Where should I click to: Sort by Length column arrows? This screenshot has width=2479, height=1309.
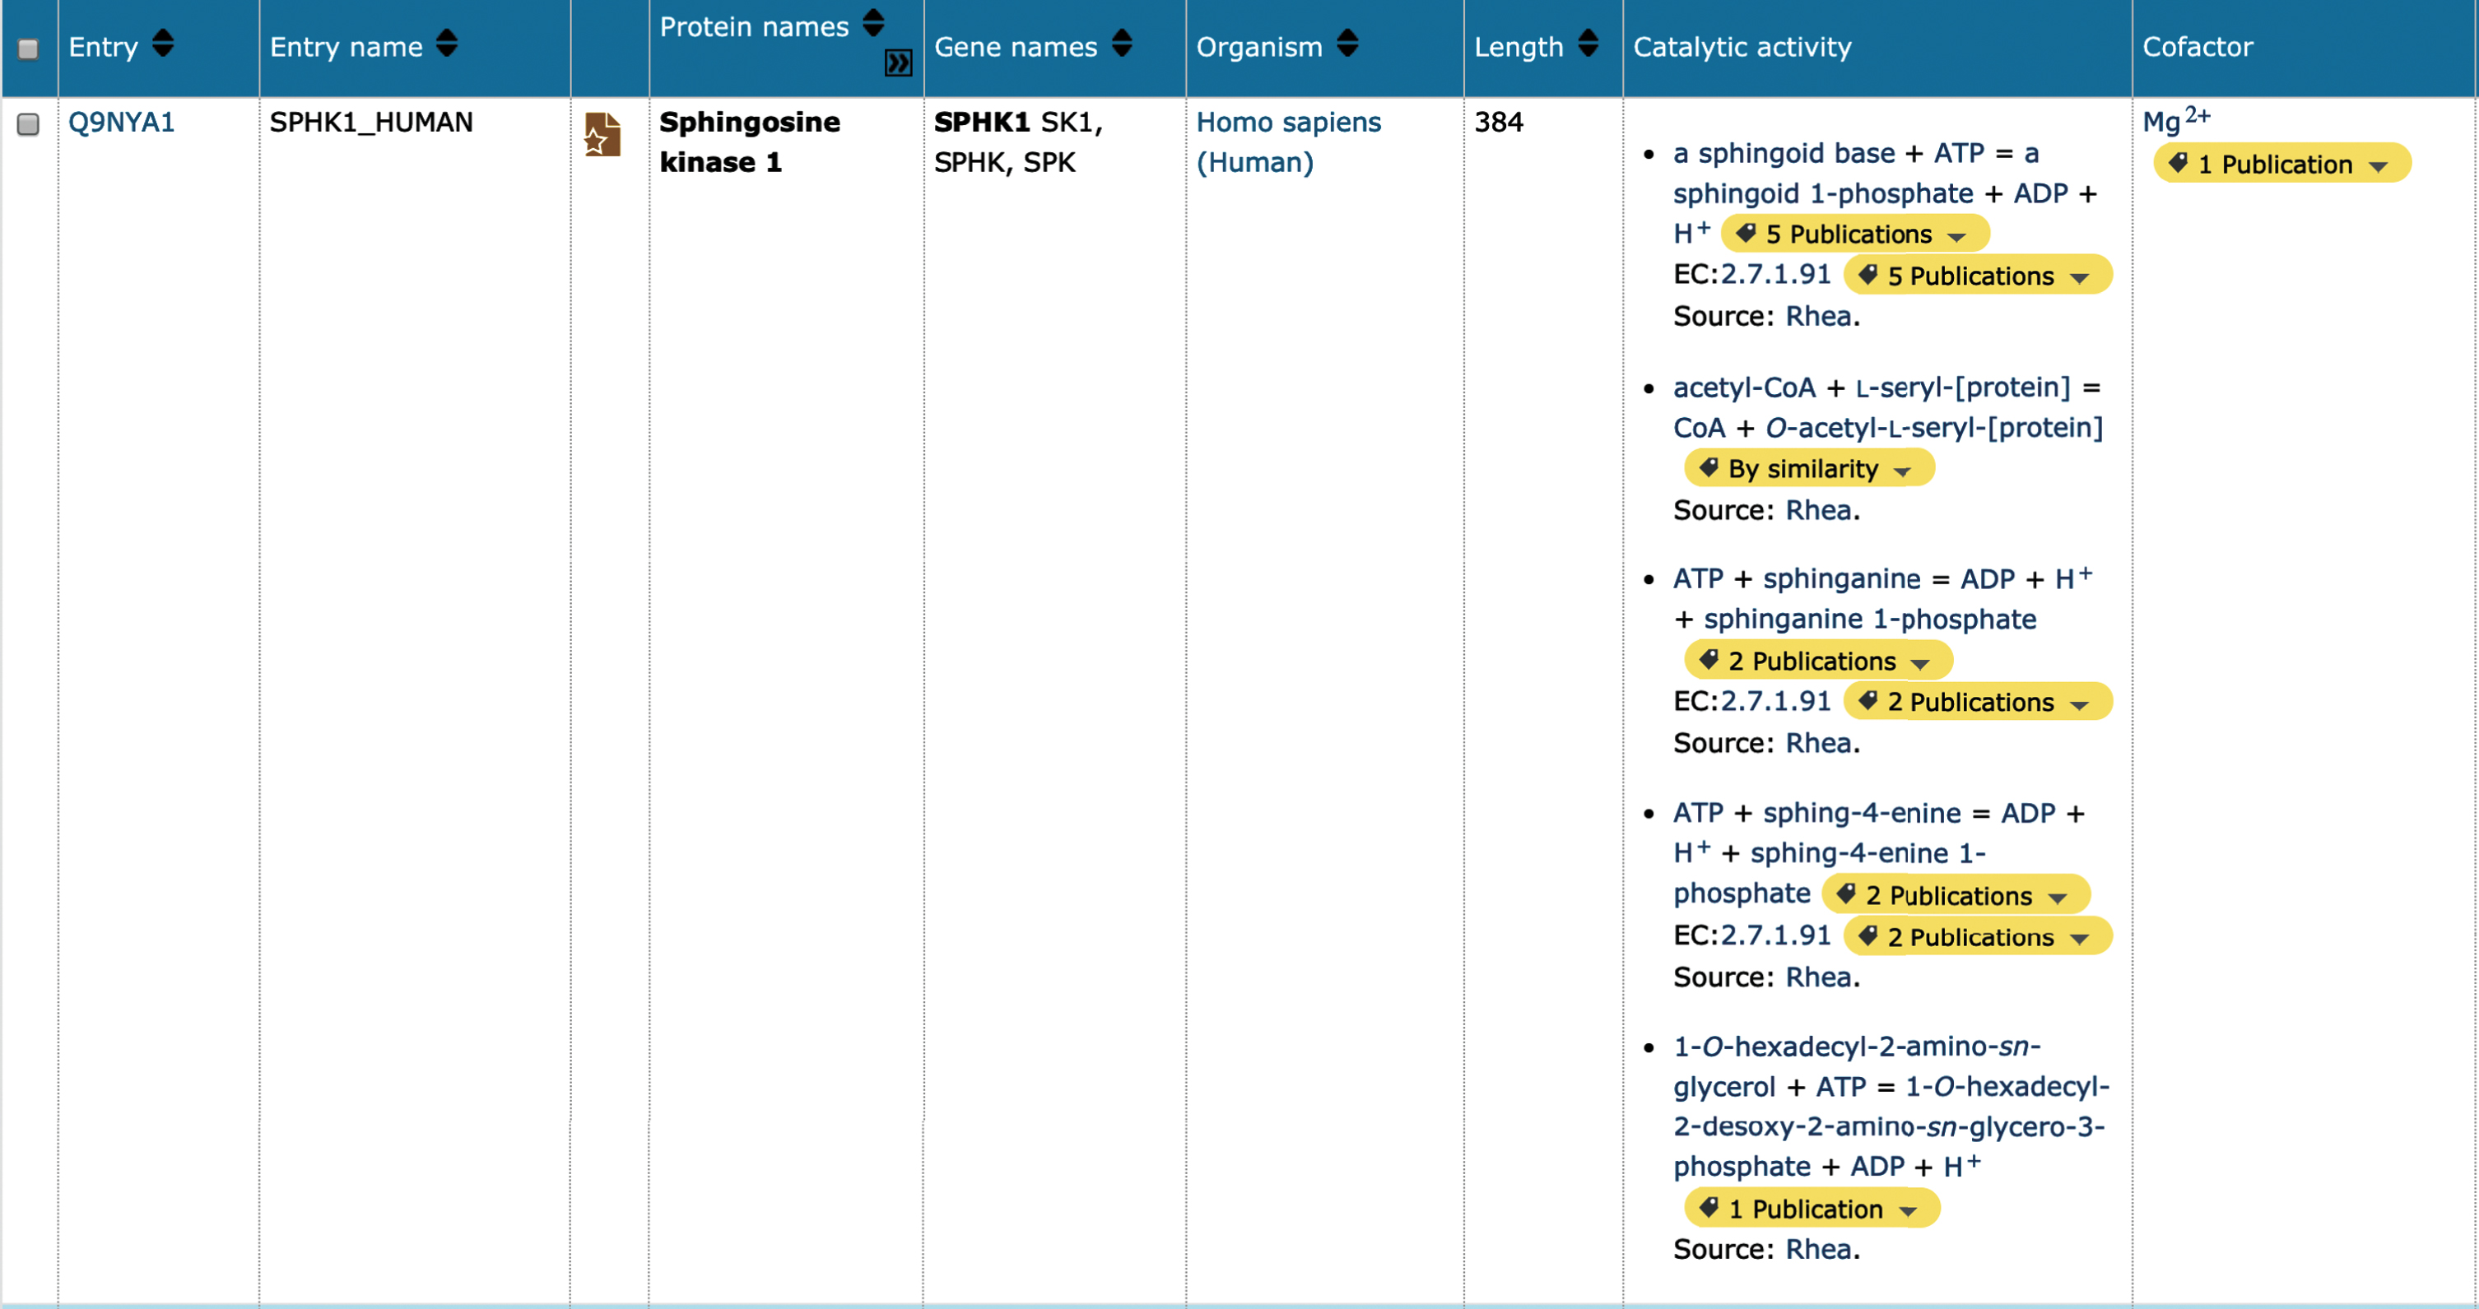[x=1588, y=44]
